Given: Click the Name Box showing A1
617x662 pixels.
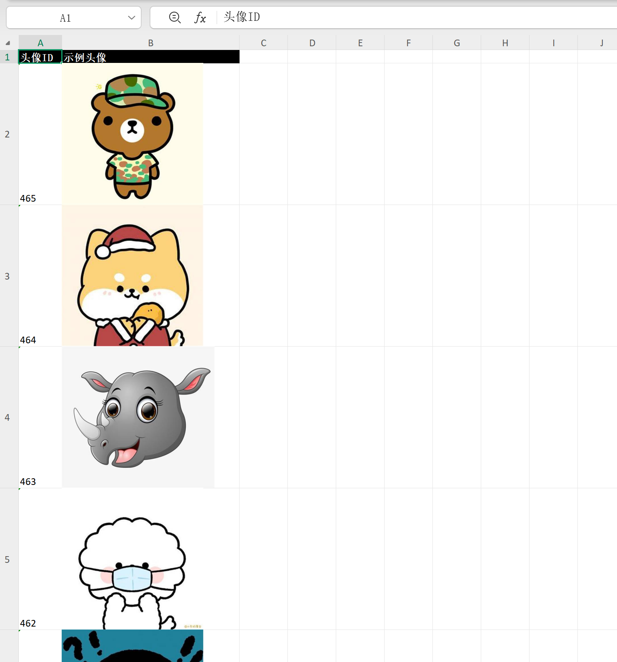Looking at the screenshot, I should click(x=65, y=18).
